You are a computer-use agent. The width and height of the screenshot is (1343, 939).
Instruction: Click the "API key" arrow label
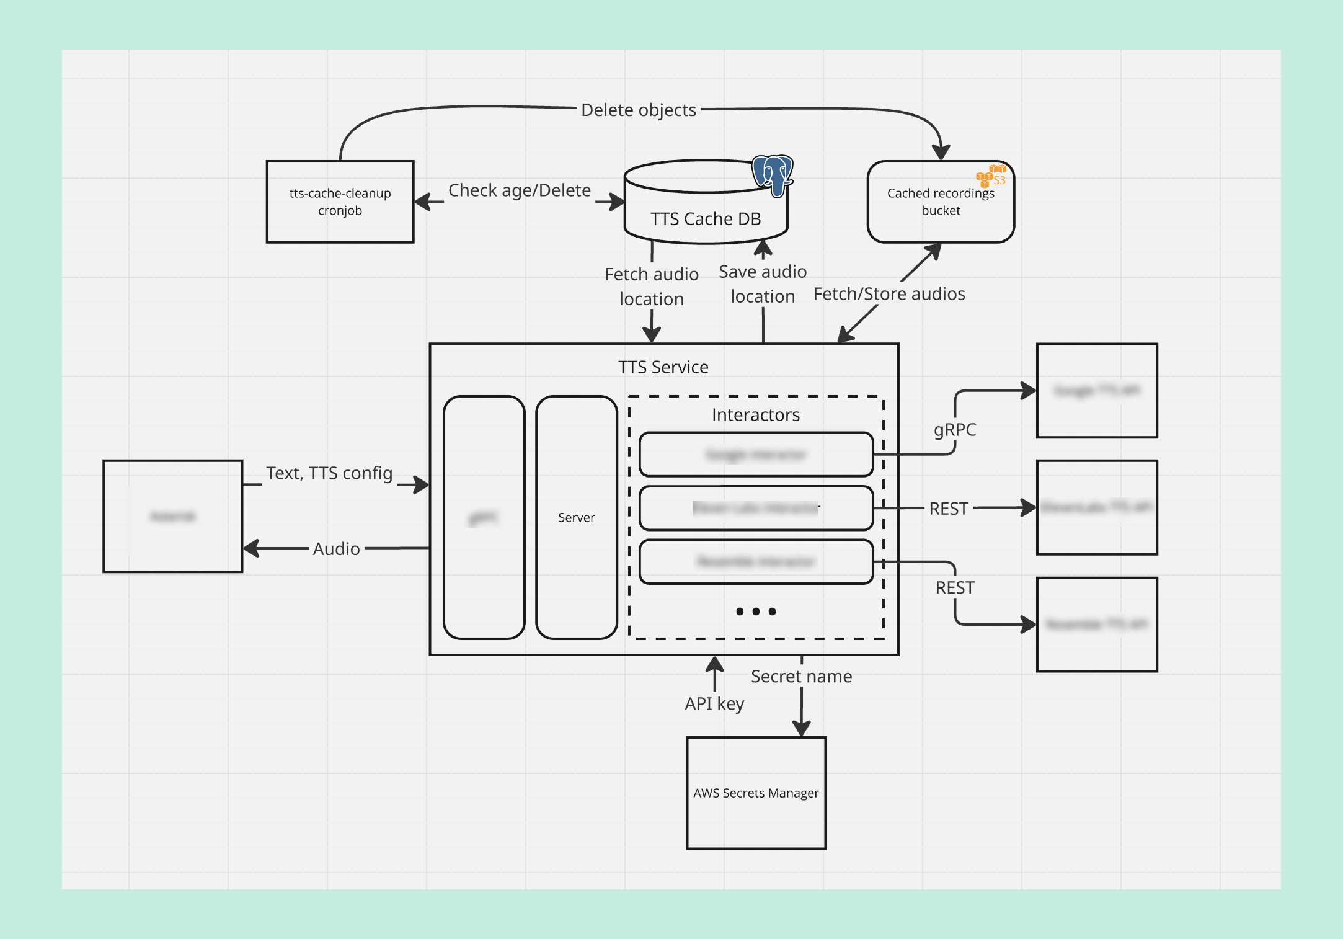tap(714, 703)
